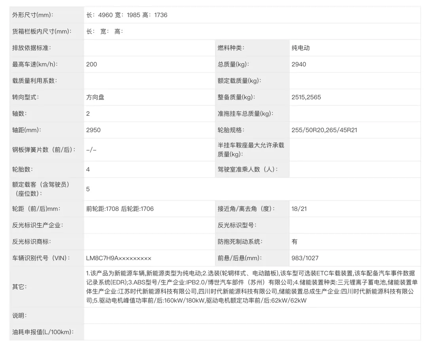Click the 载质量利用系数 label
The height and width of the screenshot is (343, 427).
(x=34, y=81)
